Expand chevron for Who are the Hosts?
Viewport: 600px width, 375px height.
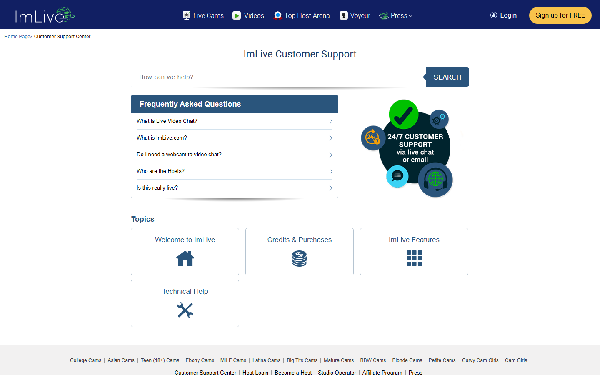click(331, 171)
